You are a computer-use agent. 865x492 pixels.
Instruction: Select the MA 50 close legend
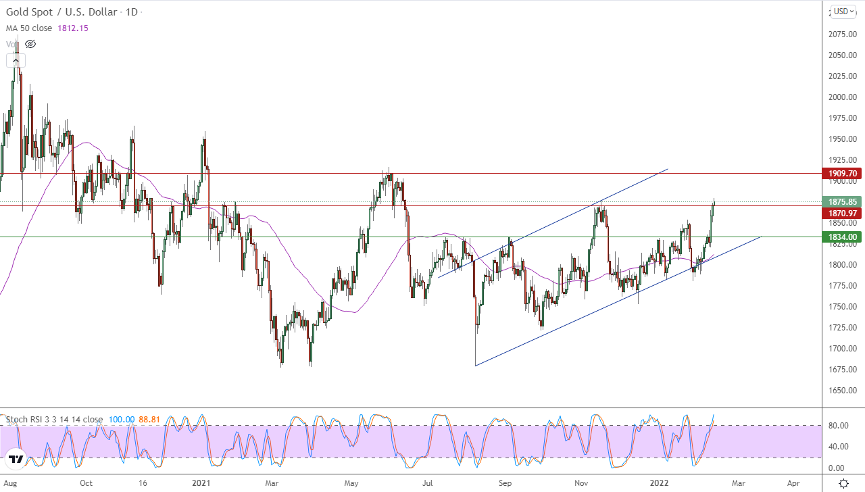tap(30, 28)
